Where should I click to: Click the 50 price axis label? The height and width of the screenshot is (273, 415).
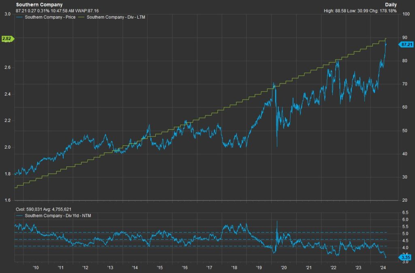[x=405, y=130]
